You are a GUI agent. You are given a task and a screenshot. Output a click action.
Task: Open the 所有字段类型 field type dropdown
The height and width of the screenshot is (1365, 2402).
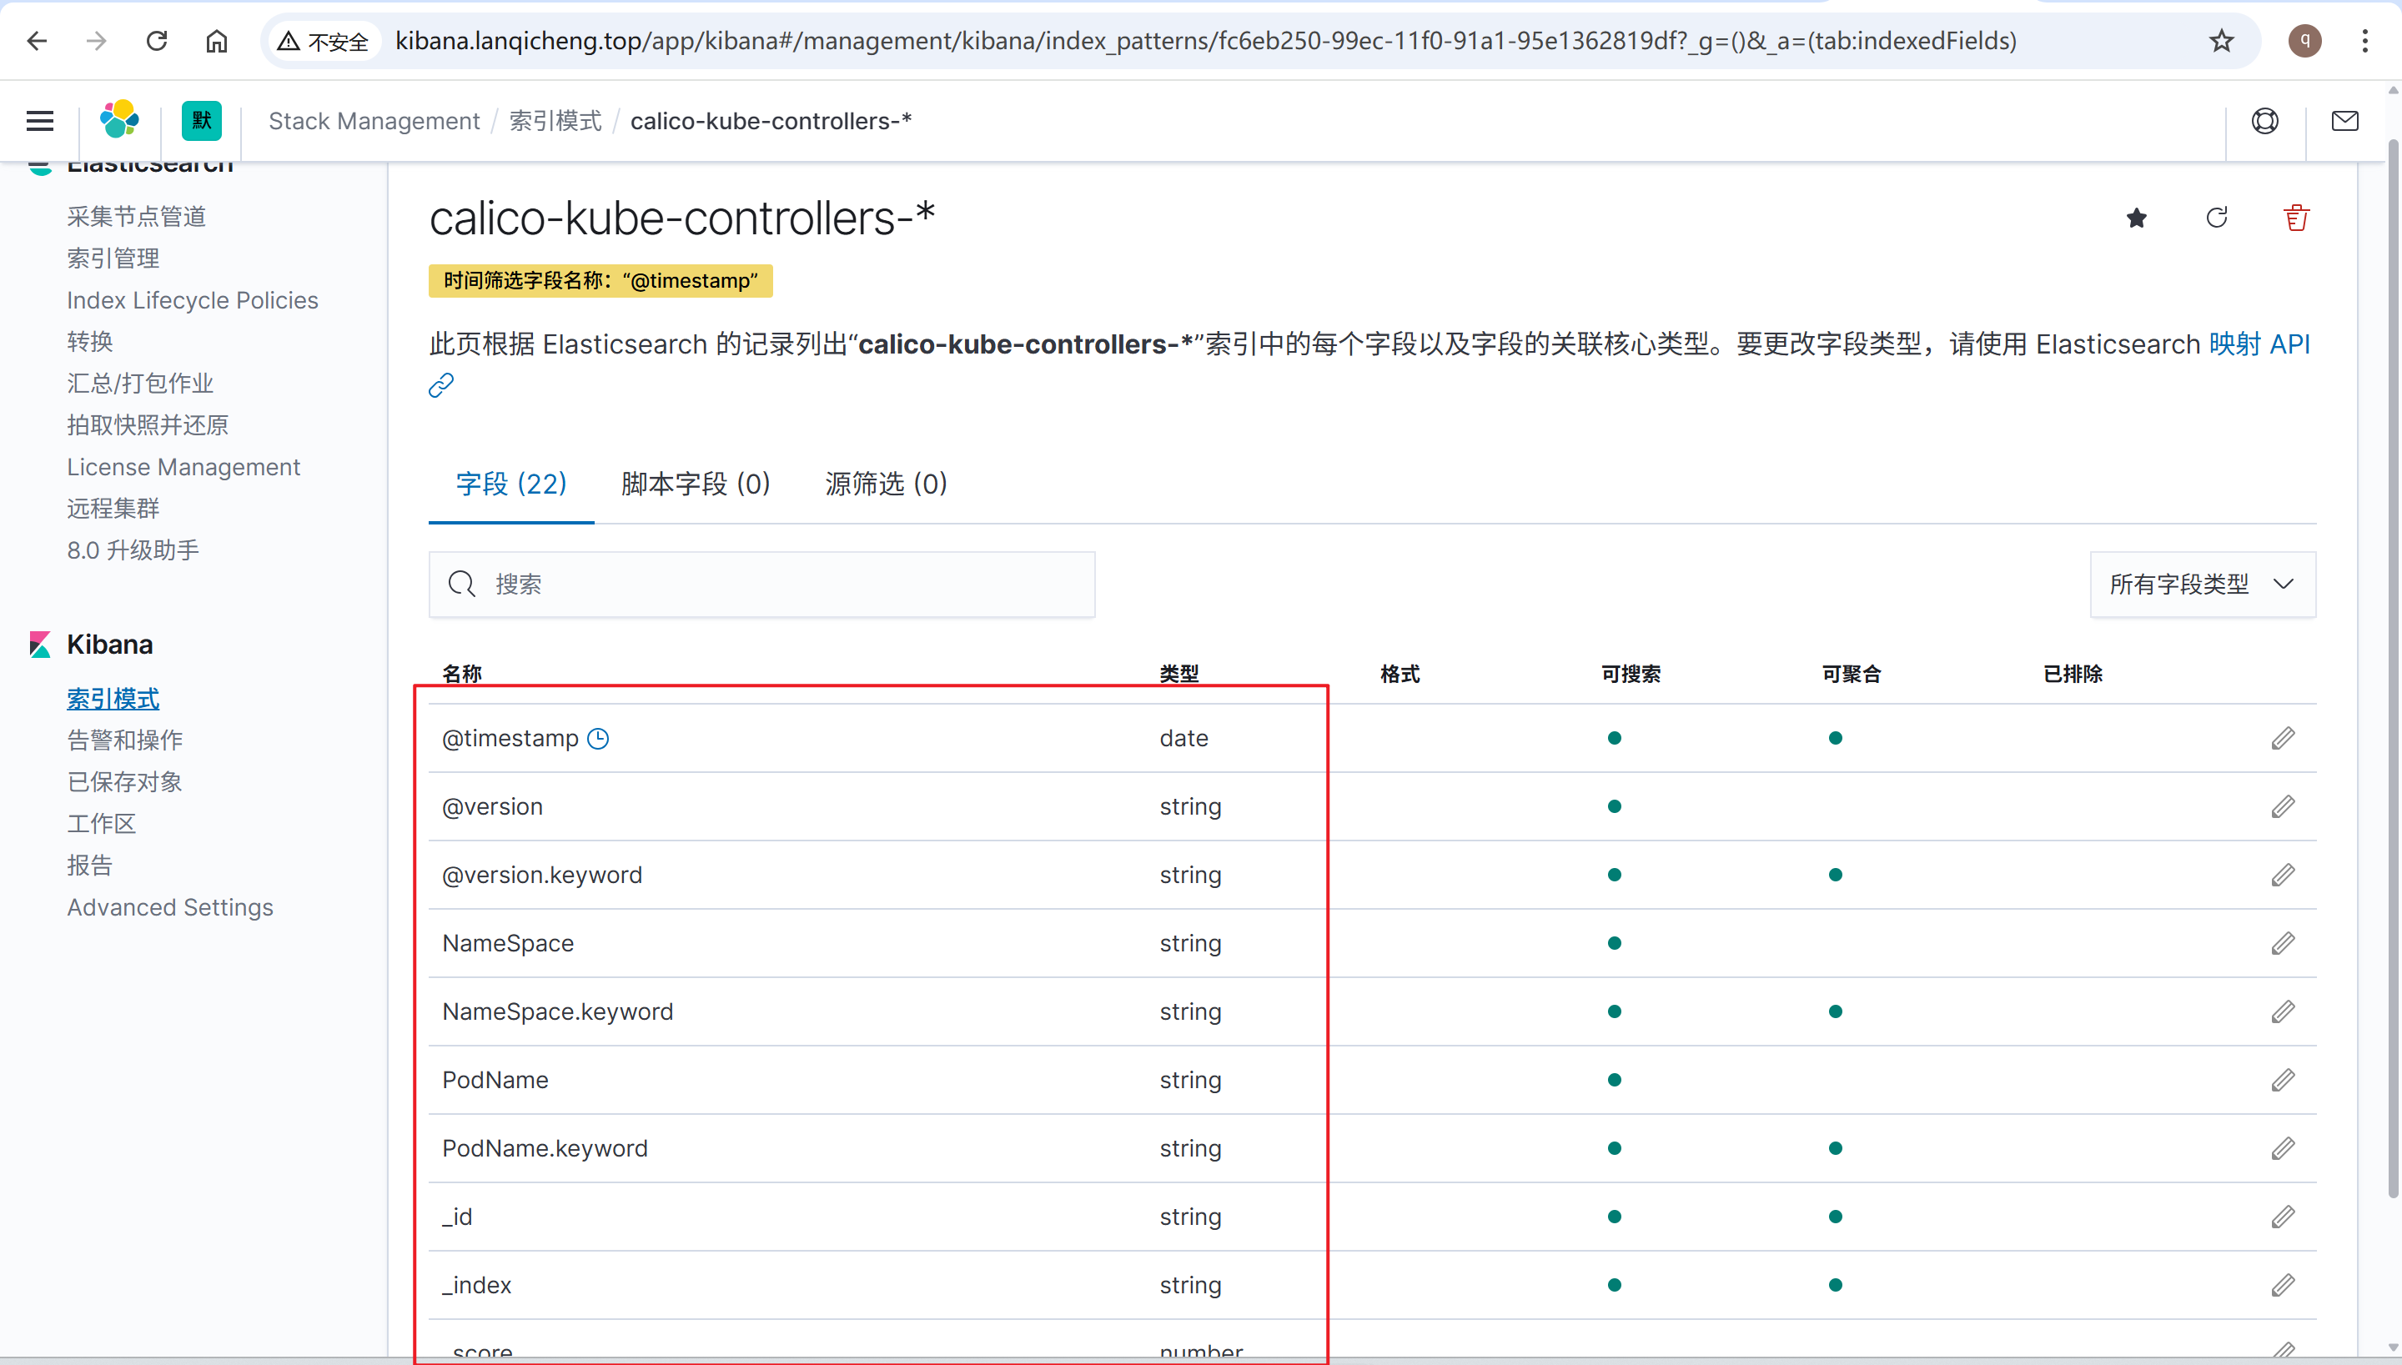[x=2203, y=585]
